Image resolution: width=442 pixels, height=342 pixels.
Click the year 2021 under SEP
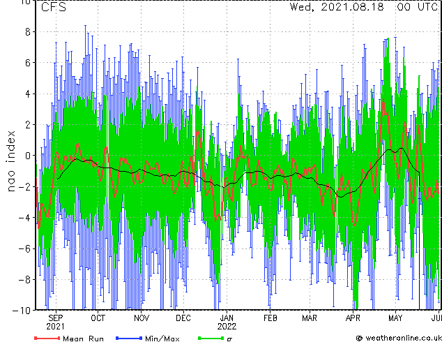[x=56, y=327]
